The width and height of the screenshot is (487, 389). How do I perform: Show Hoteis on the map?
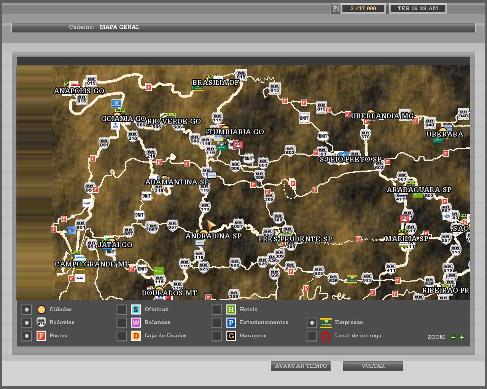[x=216, y=310]
